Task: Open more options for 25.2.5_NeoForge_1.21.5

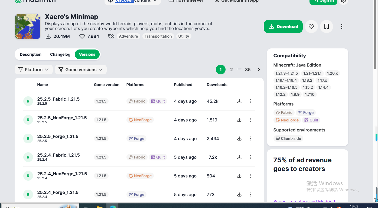Action: (x=250, y=120)
